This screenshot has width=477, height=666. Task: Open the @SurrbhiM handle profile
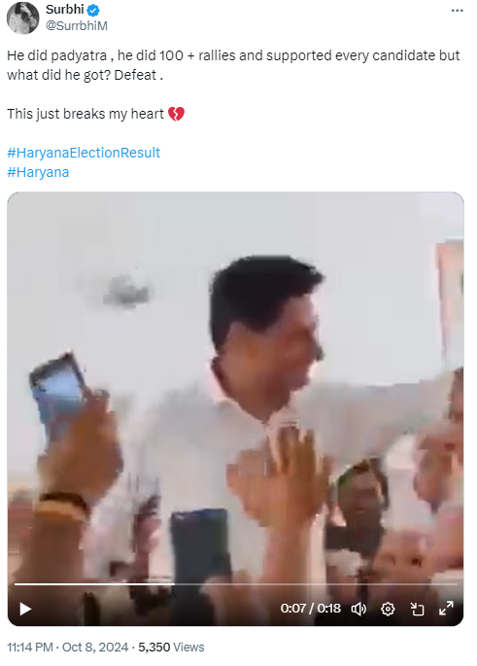coord(77,26)
